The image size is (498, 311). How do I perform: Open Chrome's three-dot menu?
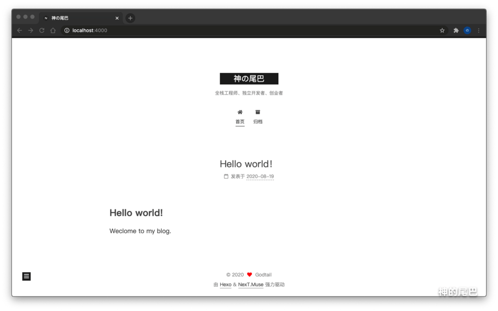479,30
